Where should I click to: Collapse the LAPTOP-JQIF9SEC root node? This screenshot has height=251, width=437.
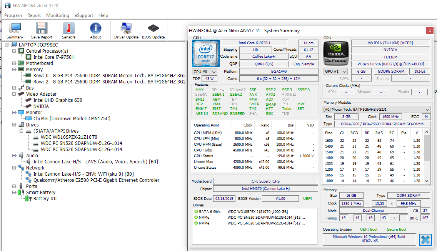coord(7,45)
